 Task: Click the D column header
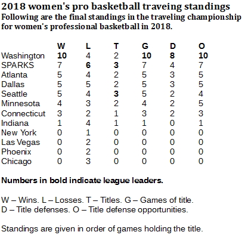click(173, 46)
